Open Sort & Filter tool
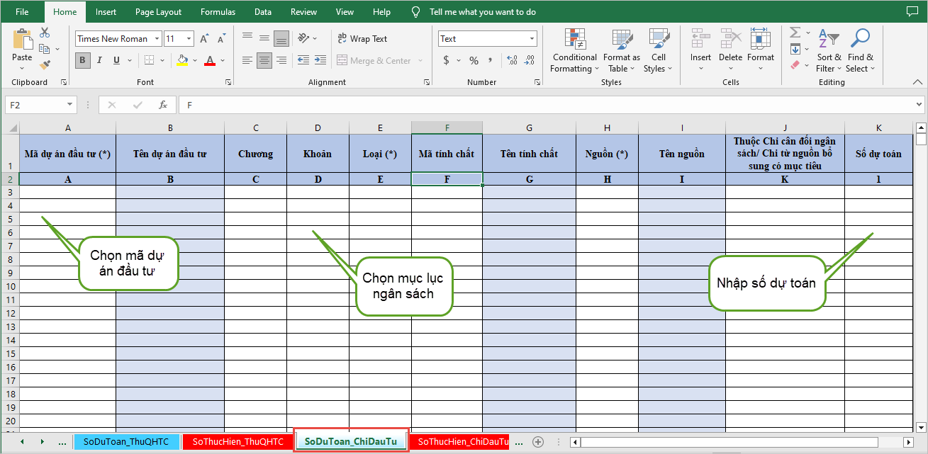 tap(829, 51)
